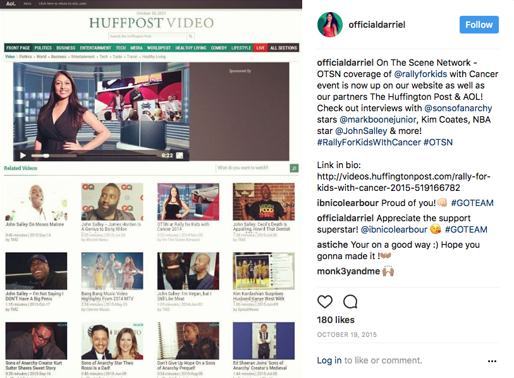Click the green Related Videos search button

294,168
